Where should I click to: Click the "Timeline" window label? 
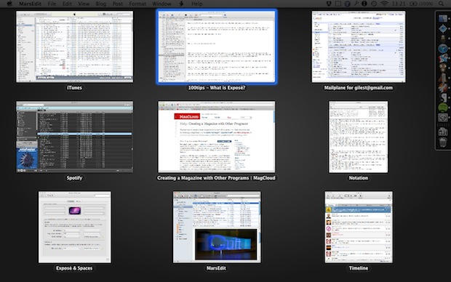[359, 268]
